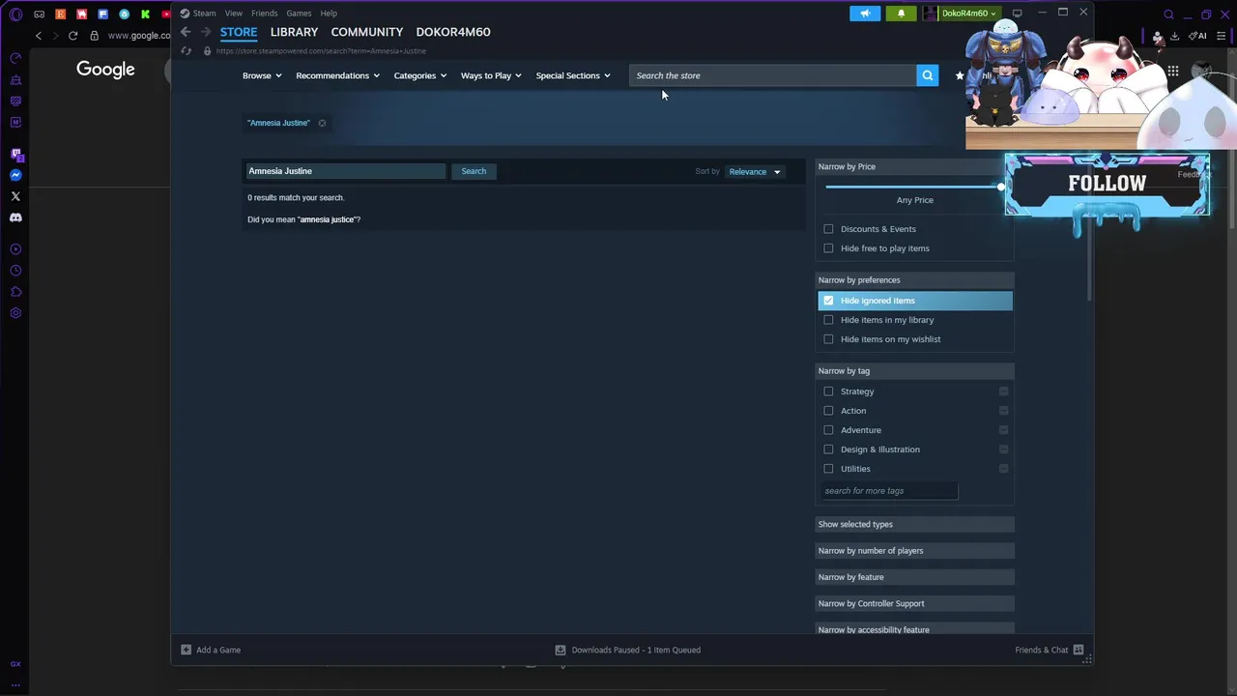Image resolution: width=1237 pixels, height=696 pixels.
Task: Open Sort by Relevance dropdown
Action: [x=755, y=172]
